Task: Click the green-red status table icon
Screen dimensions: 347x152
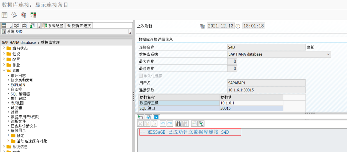Action: coord(33,15)
